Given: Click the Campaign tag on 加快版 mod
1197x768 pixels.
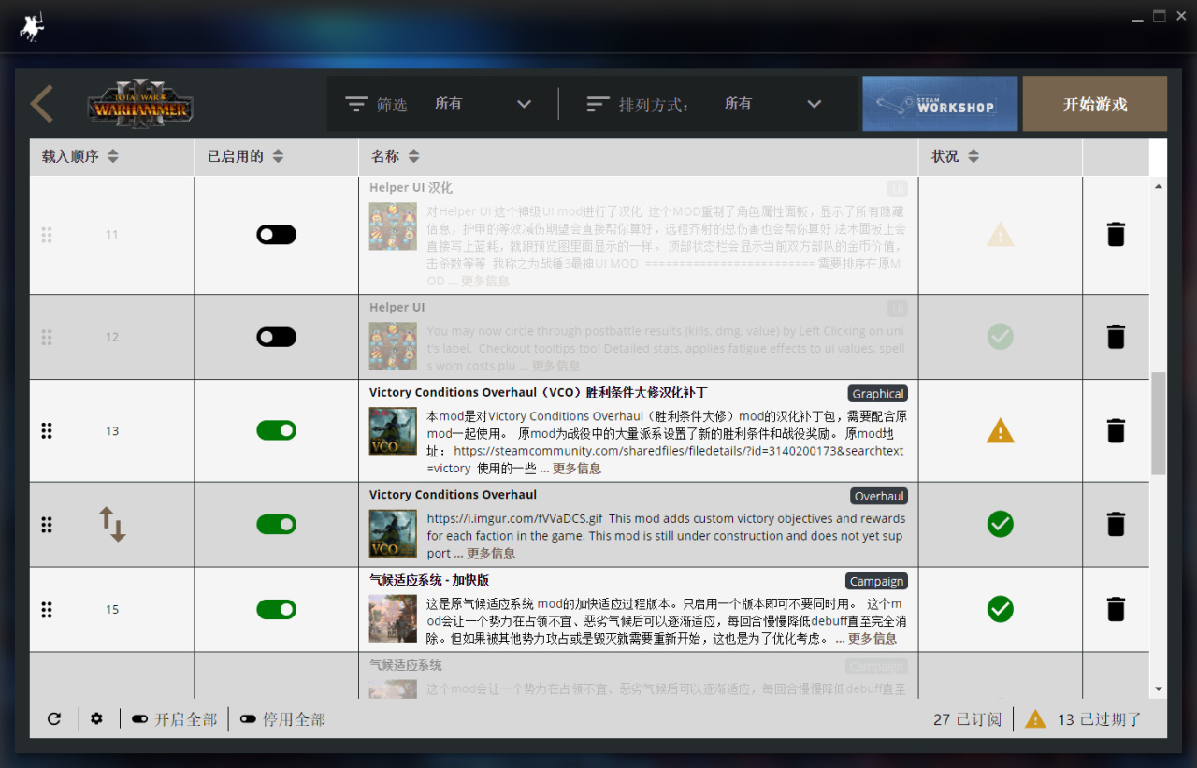Looking at the screenshot, I should [x=877, y=581].
